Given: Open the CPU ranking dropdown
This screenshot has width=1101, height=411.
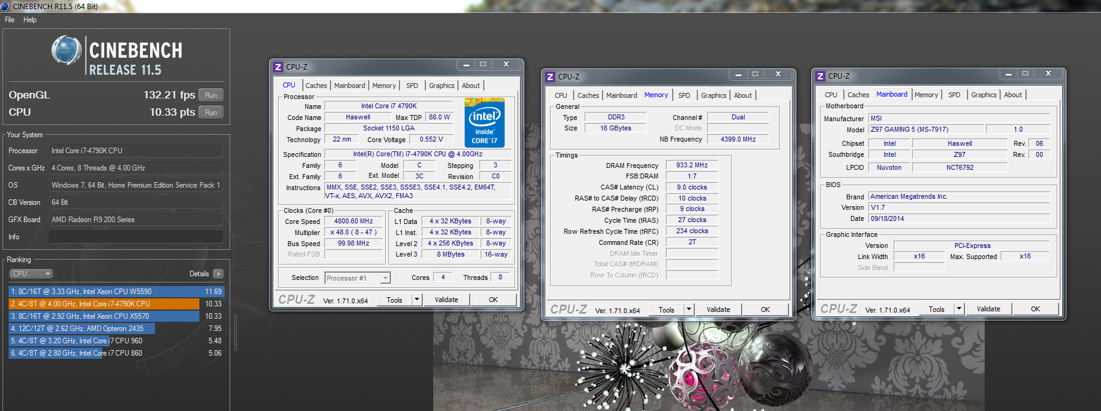Looking at the screenshot, I should coord(31,274).
